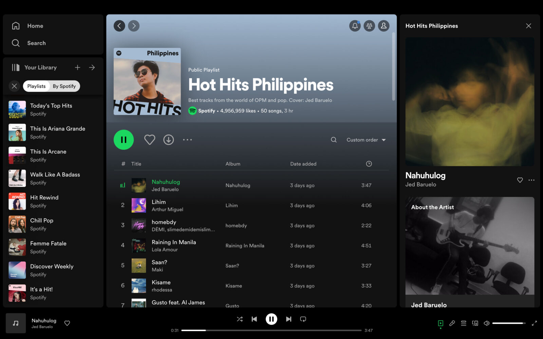Open the Custom order sort dropdown
The height and width of the screenshot is (339, 543).
coord(365,140)
